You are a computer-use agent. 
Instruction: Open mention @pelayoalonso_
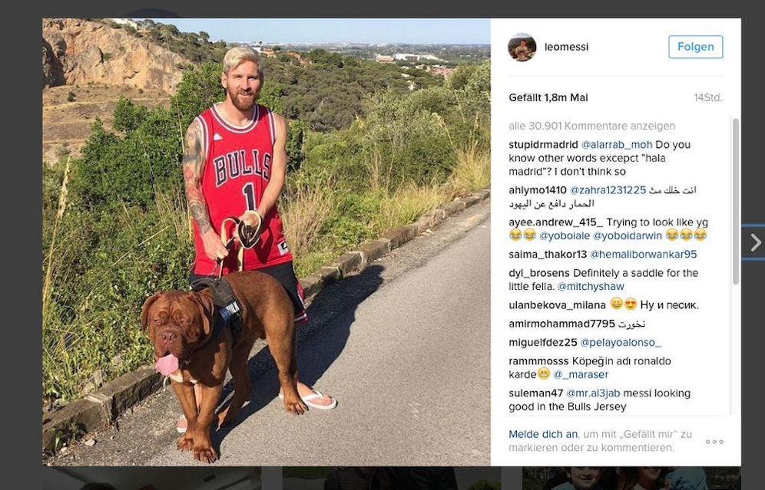(x=621, y=343)
